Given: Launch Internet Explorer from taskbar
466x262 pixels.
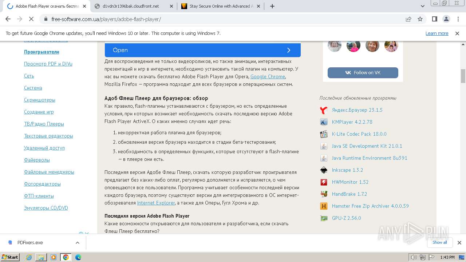Looking at the screenshot, I should 29,257.
